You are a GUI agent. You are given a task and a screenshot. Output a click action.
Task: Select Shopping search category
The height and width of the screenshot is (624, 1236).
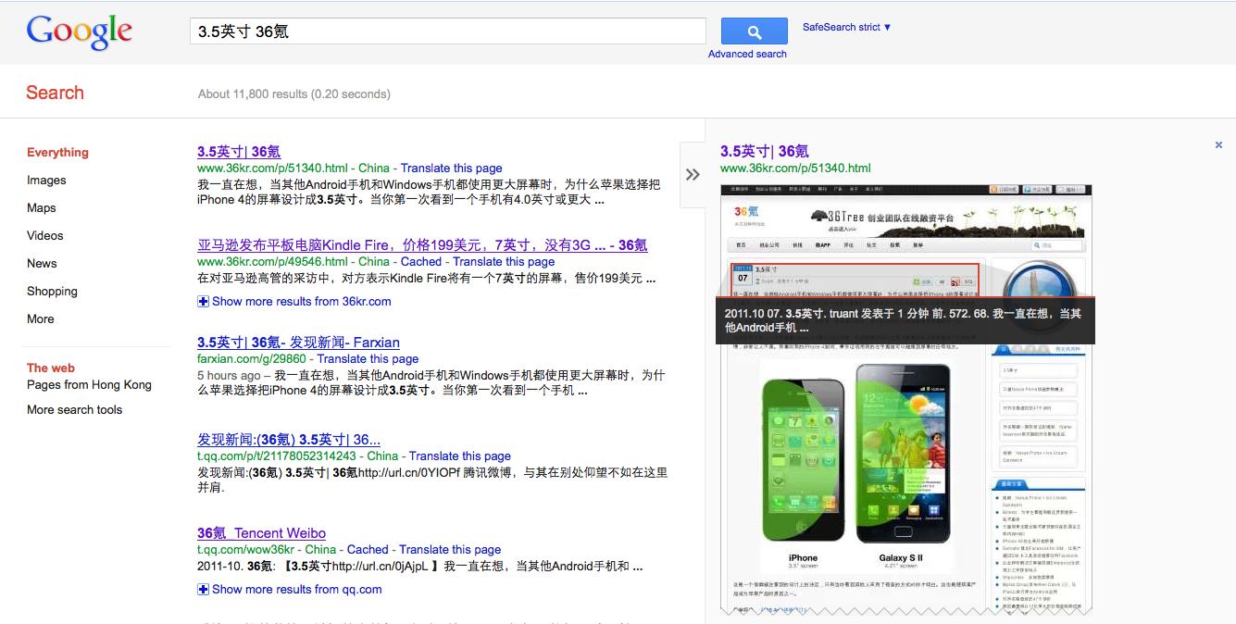coord(52,291)
